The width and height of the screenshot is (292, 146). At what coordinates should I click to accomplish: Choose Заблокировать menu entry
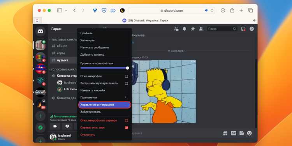pos(104,112)
